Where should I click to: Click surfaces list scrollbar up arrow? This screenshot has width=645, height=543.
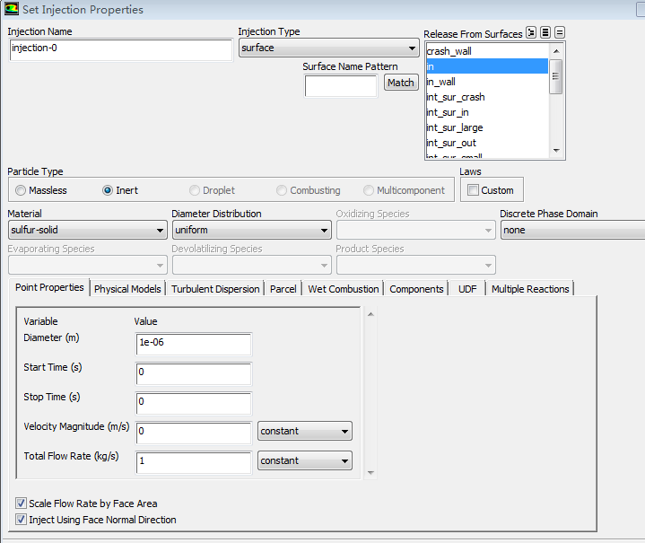point(556,51)
